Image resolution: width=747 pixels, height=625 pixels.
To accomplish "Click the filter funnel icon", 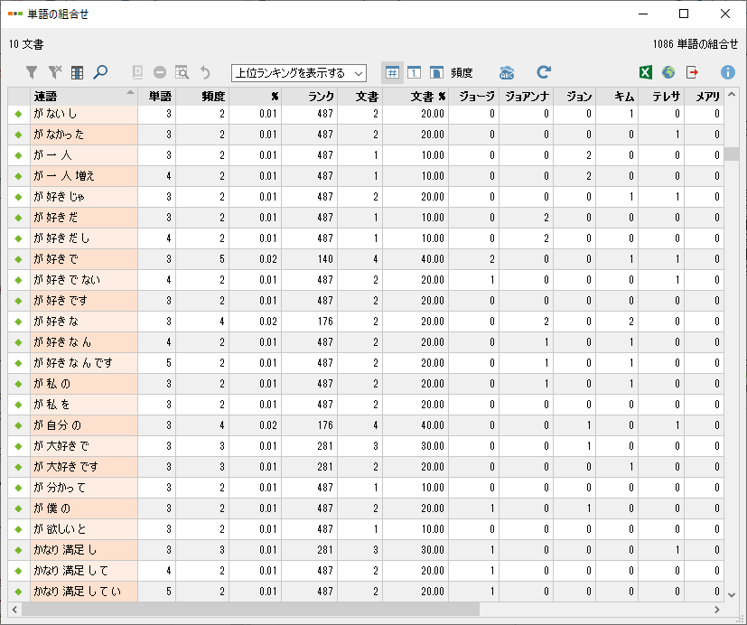I will coord(32,72).
